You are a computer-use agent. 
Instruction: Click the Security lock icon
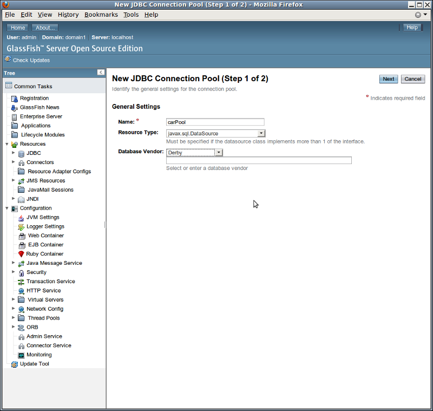click(x=21, y=272)
